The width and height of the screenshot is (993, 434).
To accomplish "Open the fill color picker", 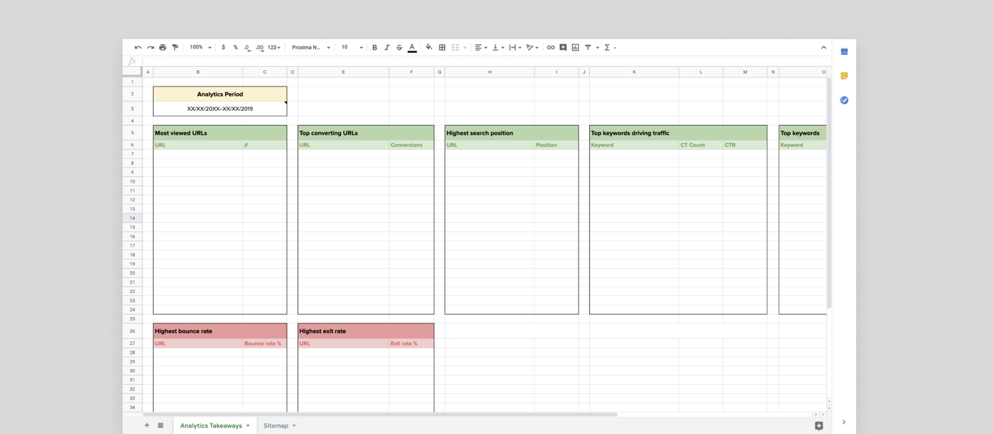I will coord(429,48).
